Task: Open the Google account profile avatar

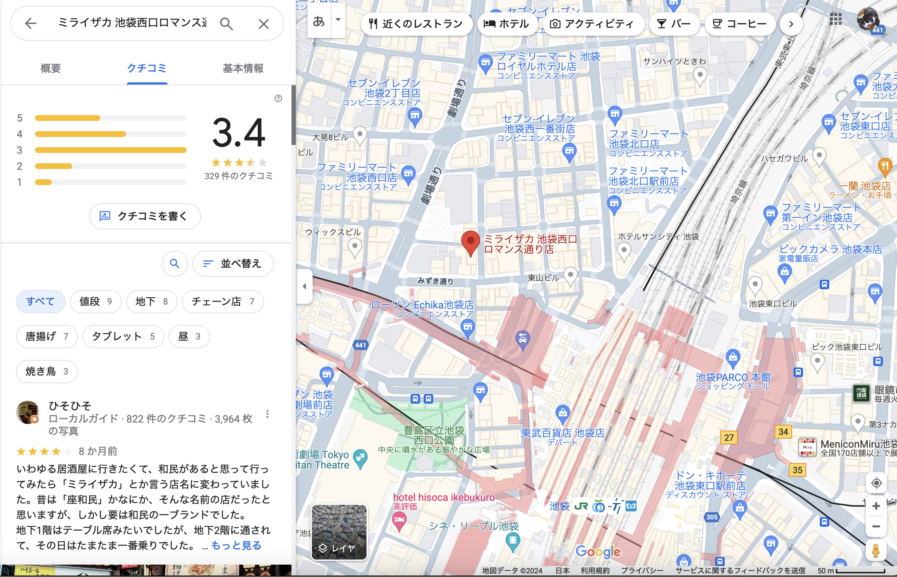Action: click(x=868, y=19)
